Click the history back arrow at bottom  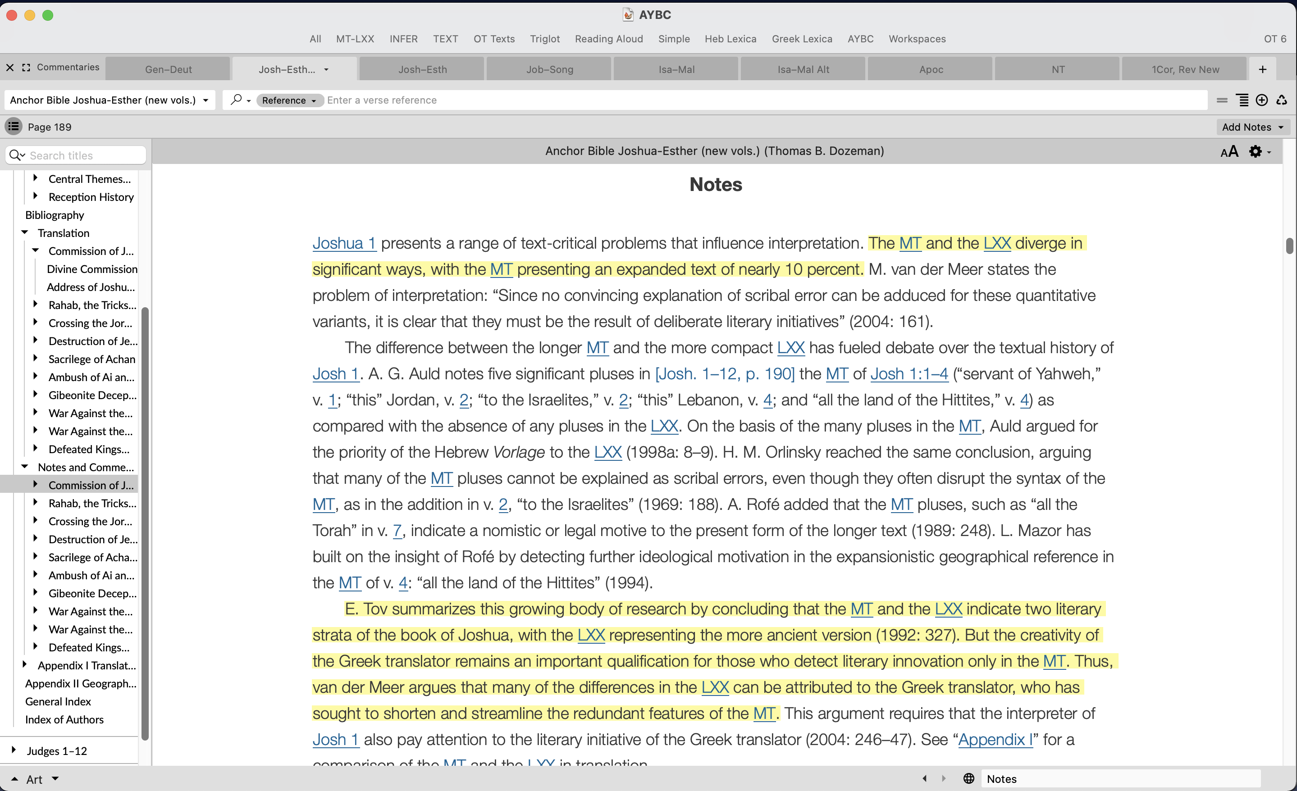(925, 778)
